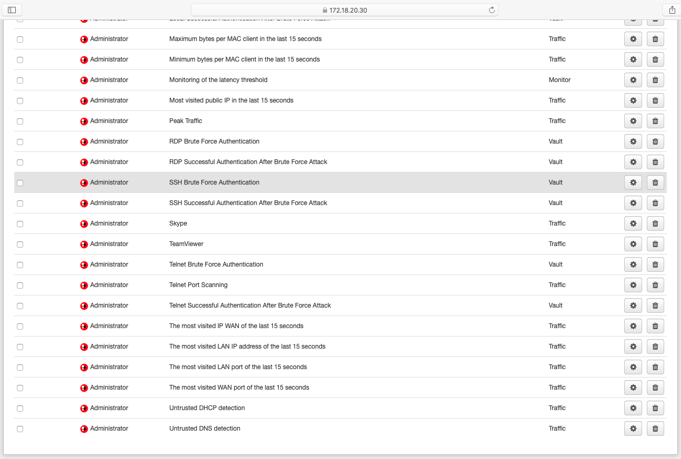This screenshot has height=459, width=681.
Task: Select Untrusted DNS detection checkbox
Action: 20,429
